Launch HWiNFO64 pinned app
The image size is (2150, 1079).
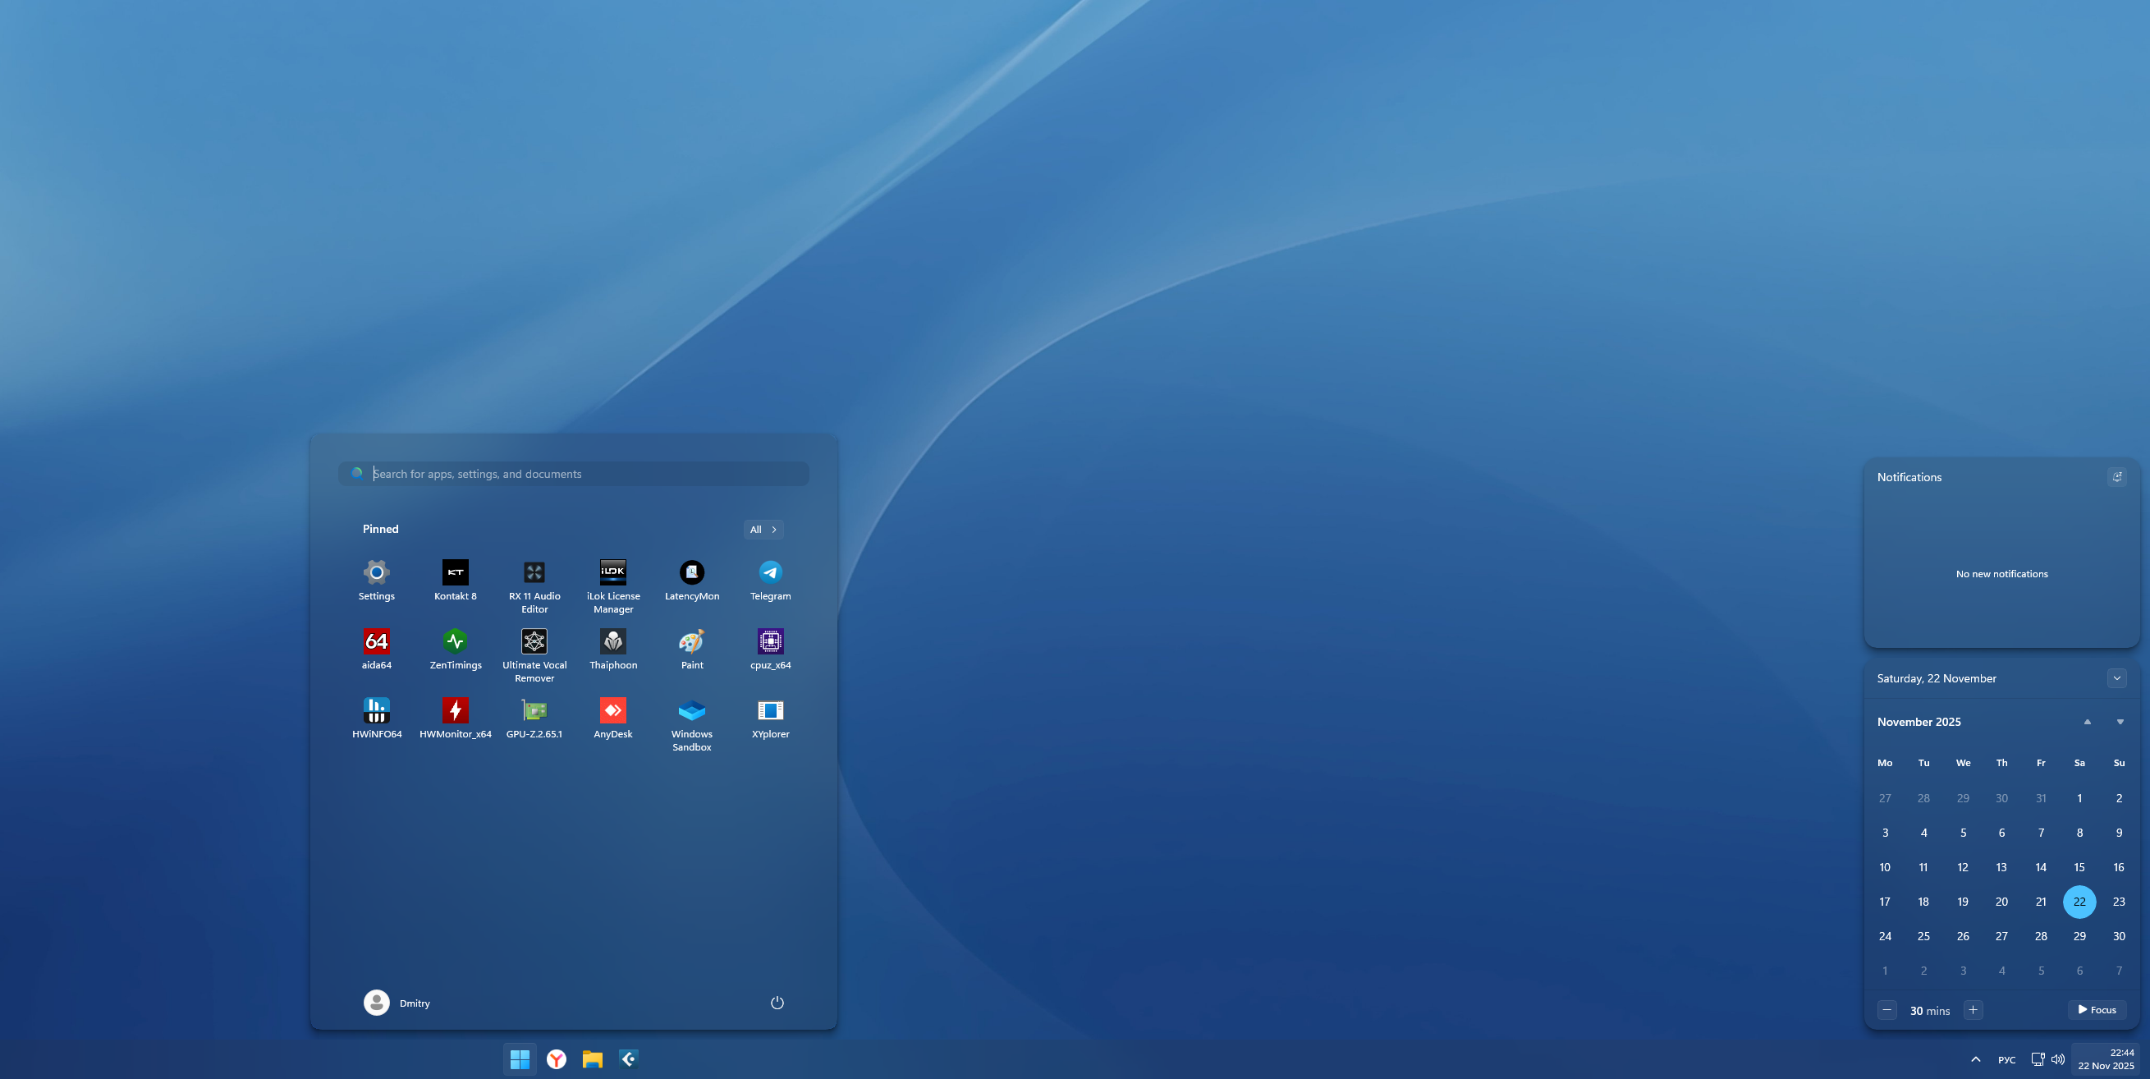(377, 710)
